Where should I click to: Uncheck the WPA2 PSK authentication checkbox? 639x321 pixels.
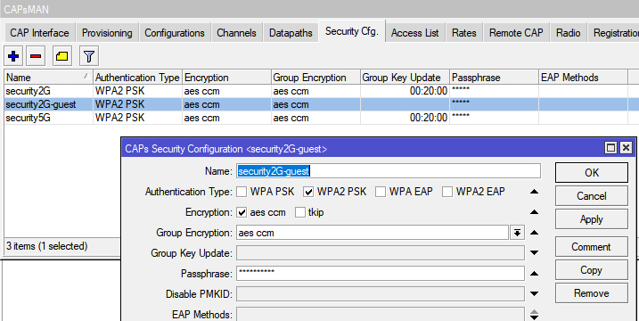point(308,192)
